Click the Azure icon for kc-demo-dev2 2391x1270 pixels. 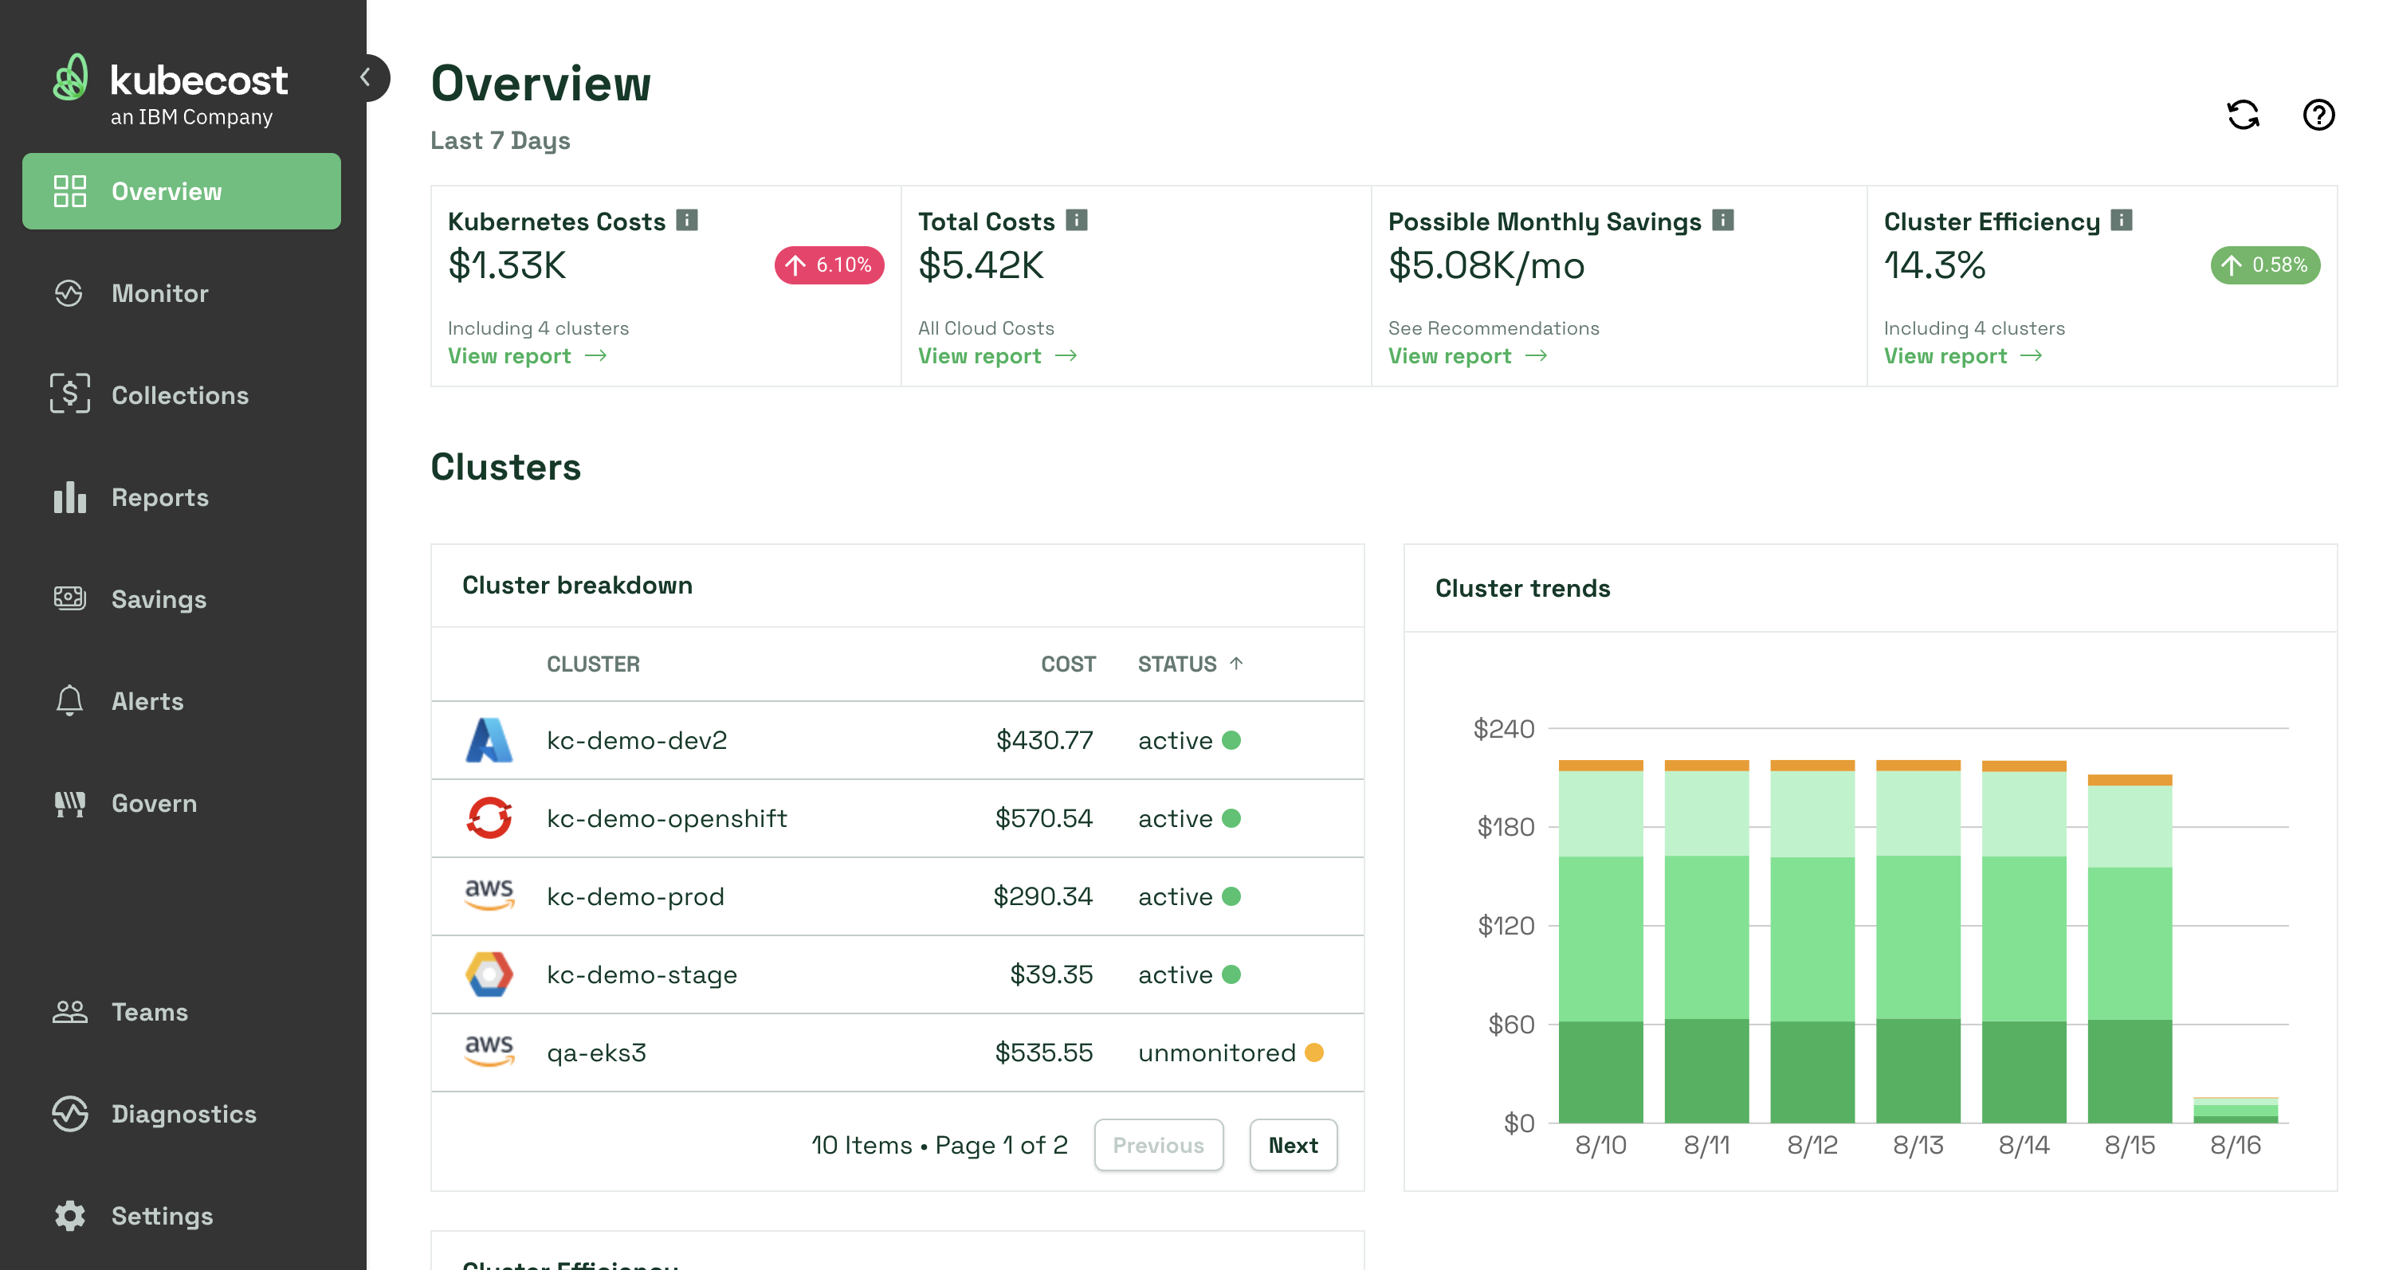point(489,740)
